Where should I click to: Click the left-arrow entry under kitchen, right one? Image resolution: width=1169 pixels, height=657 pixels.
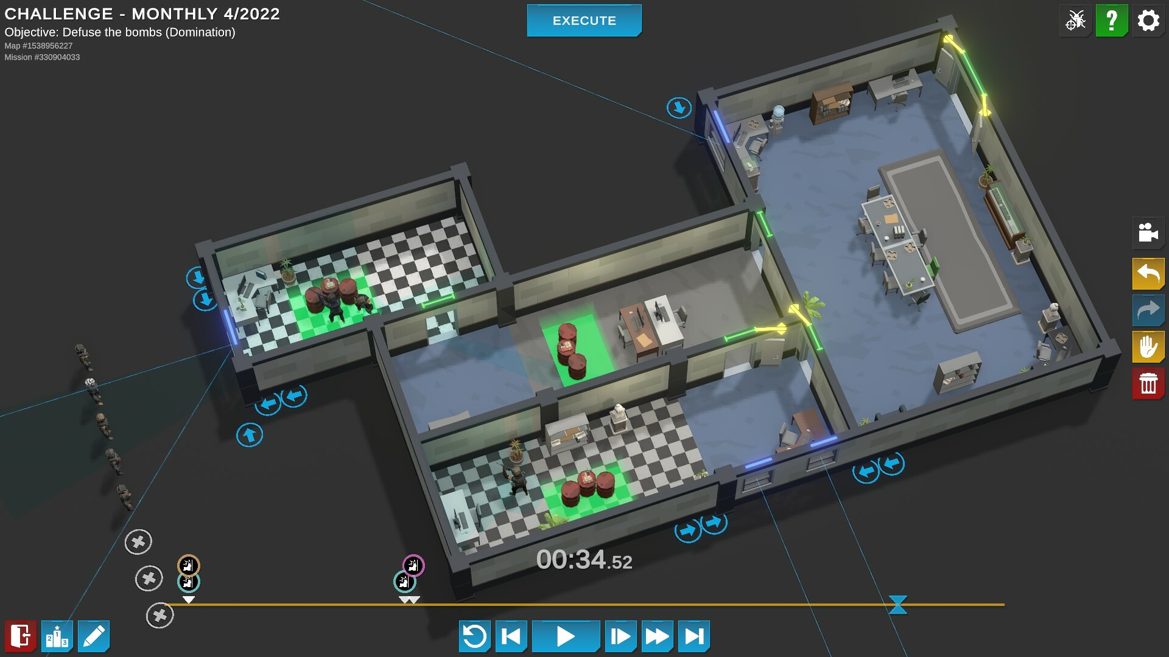(x=294, y=396)
